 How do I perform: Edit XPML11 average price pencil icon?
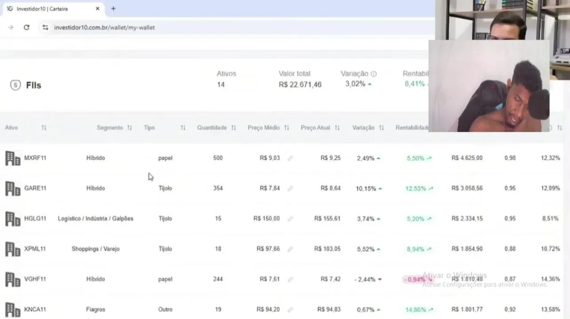click(x=290, y=249)
